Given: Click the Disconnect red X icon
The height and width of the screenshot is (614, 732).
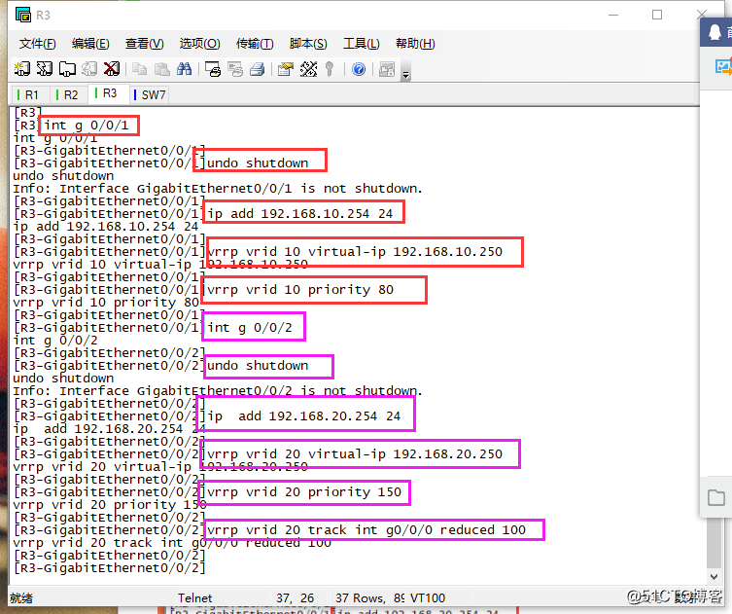Looking at the screenshot, I should (112, 69).
